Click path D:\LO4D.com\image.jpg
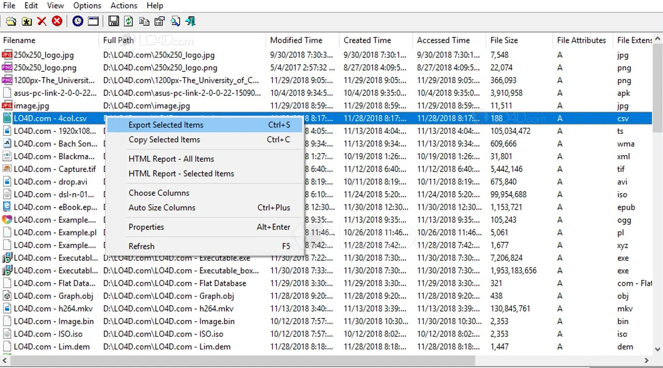The image size is (663, 368). click(x=146, y=106)
